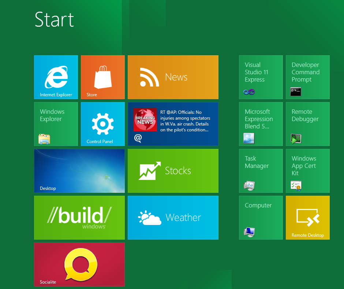Image resolution: width=344 pixels, height=289 pixels.
Task: Open the //build/ windows logo tile
Action: pyautogui.click(x=79, y=218)
